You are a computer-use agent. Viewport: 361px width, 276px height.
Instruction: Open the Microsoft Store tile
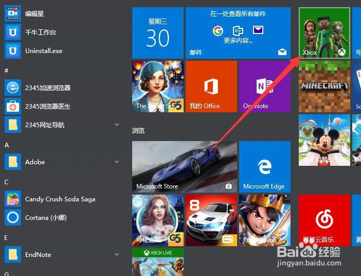[x=185, y=167]
